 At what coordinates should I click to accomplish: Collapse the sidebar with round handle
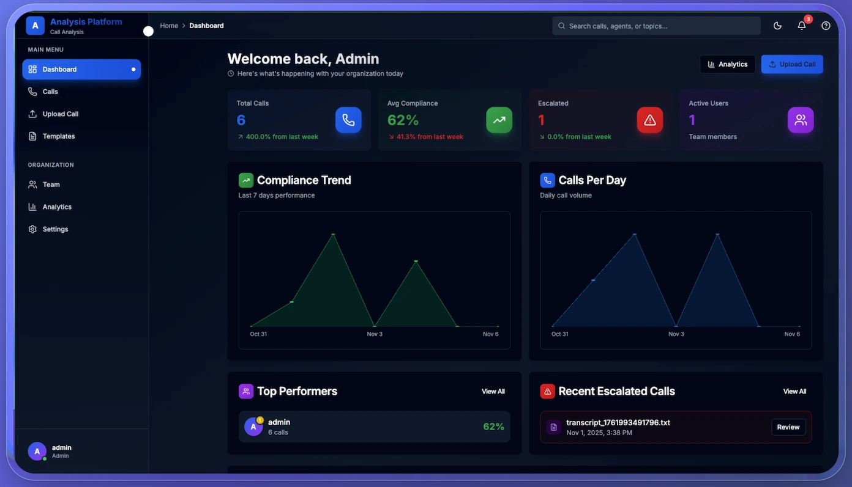tap(148, 31)
